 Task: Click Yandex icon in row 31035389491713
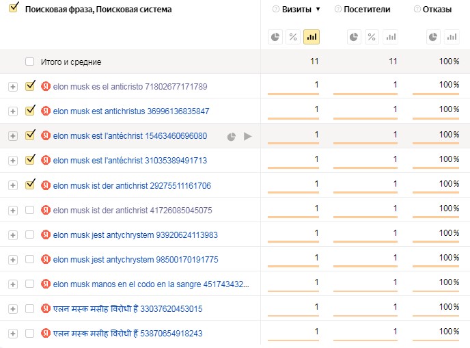(46, 160)
